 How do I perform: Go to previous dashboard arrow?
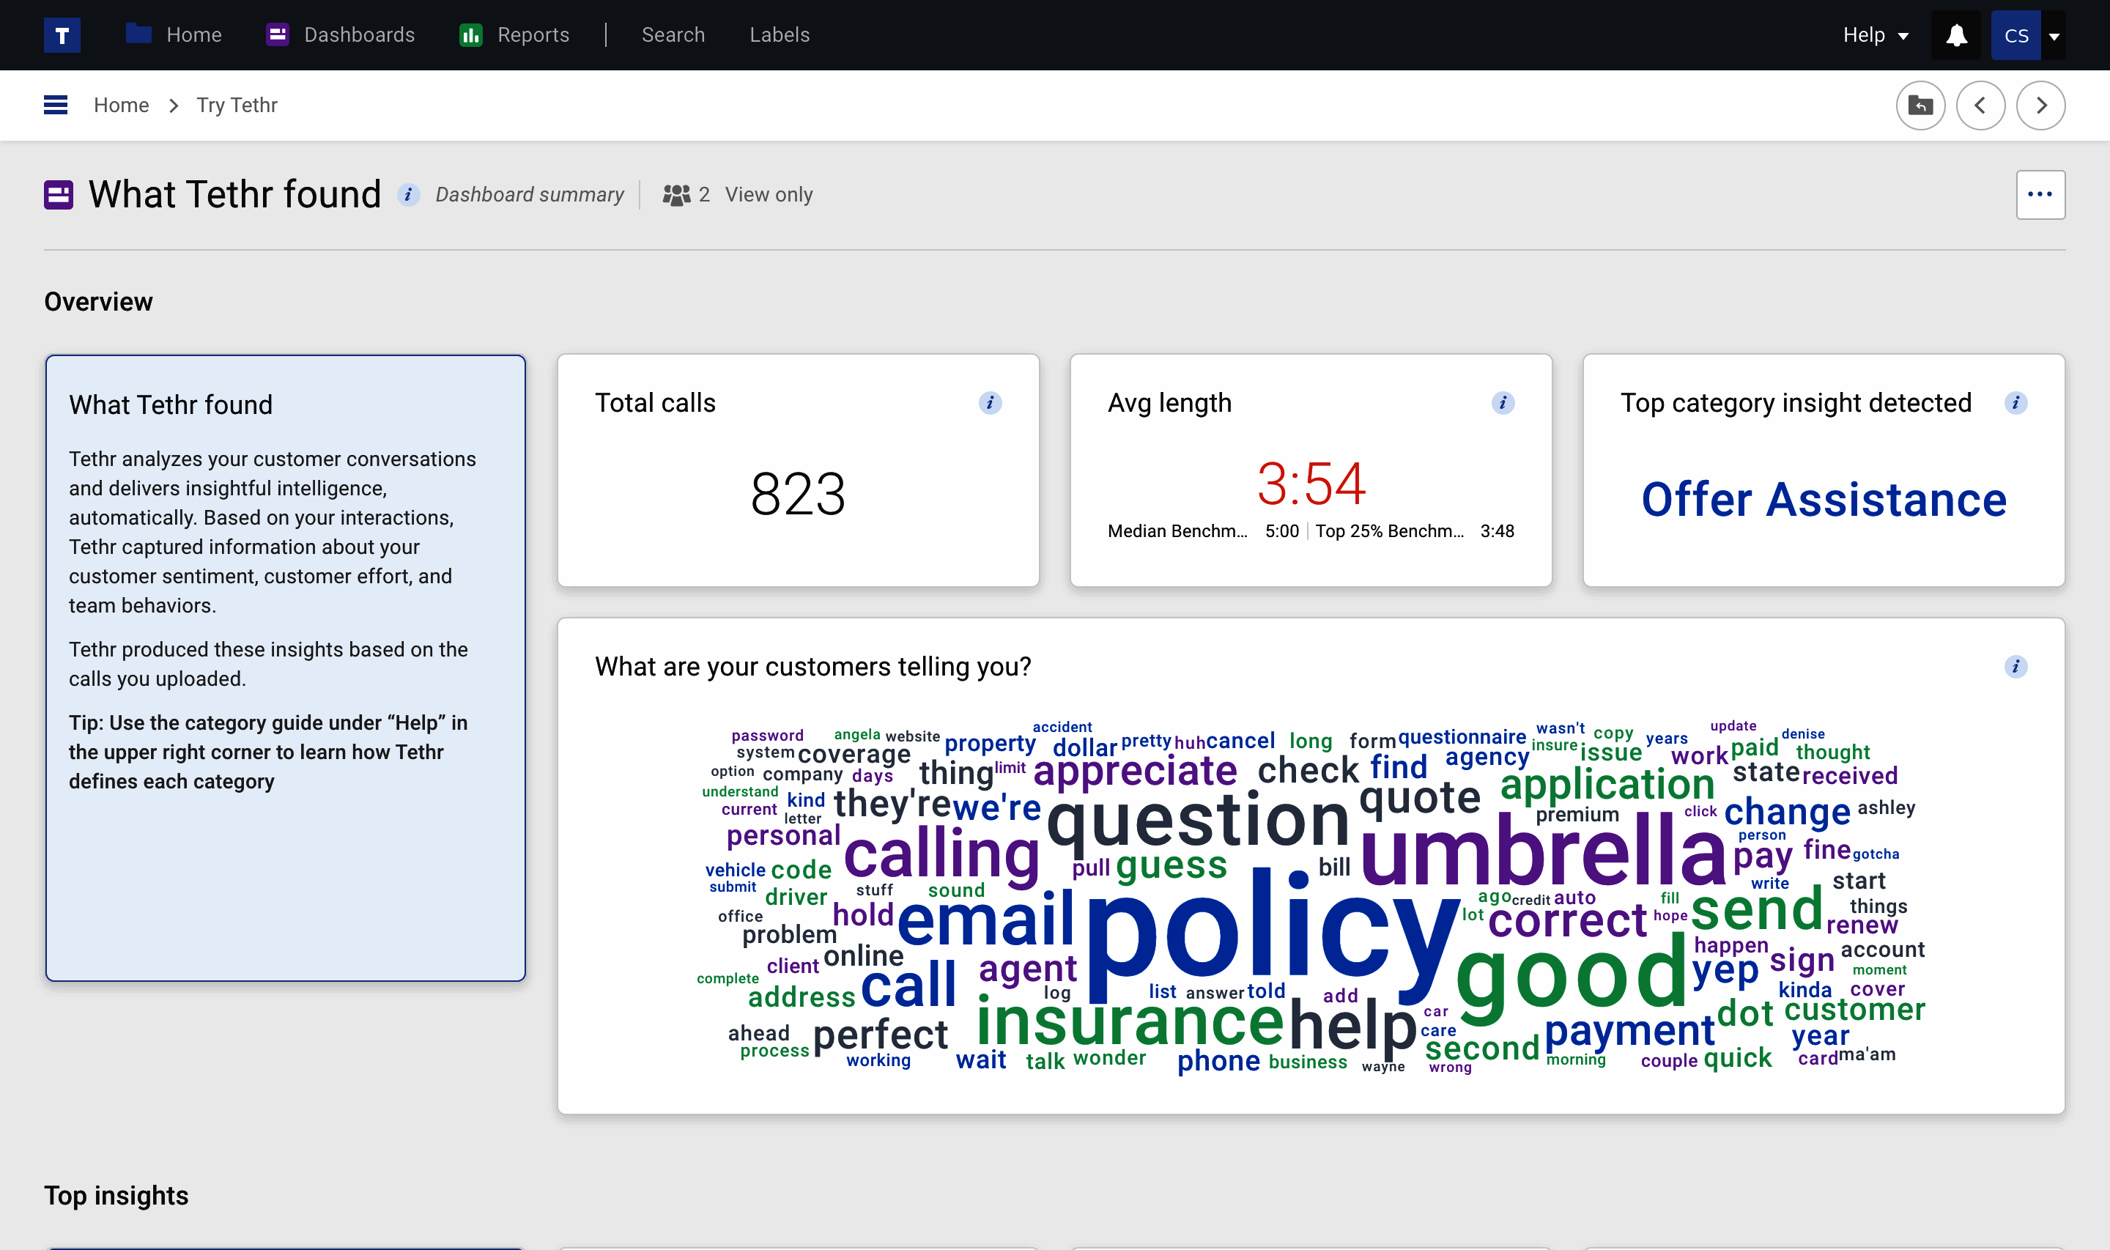point(1980,106)
